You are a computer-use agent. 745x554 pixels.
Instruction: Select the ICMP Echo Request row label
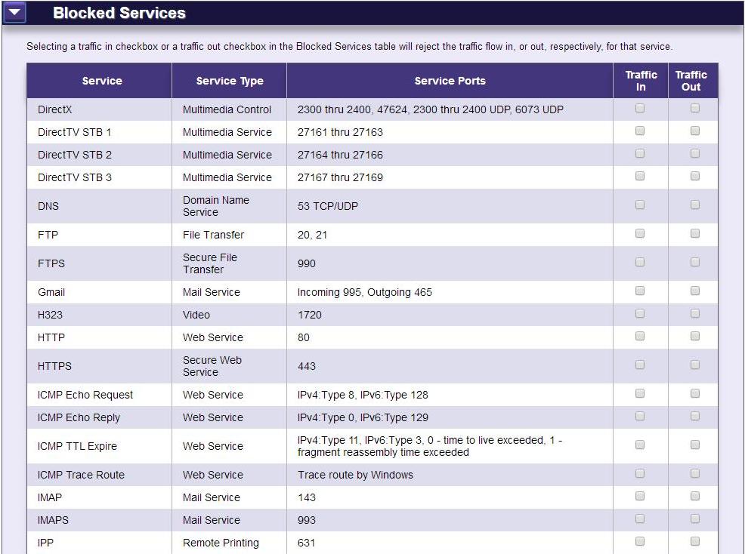(x=85, y=395)
